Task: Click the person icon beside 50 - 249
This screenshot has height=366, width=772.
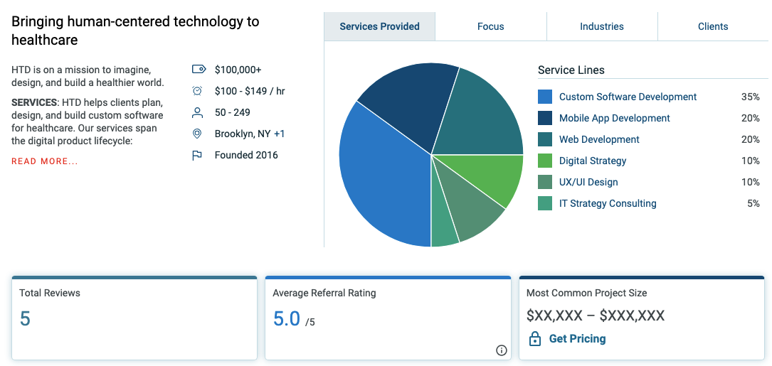Action: click(x=197, y=112)
